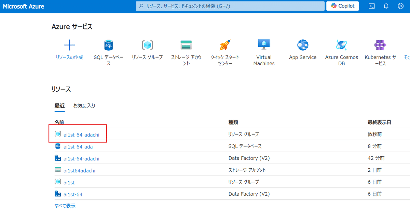Click the 名前 column header

[59, 122]
